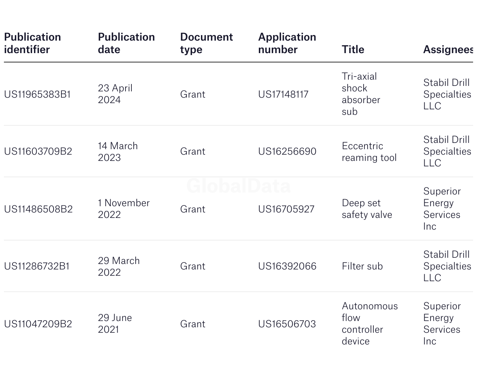Open publication US11286732B1

[x=37, y=266]
